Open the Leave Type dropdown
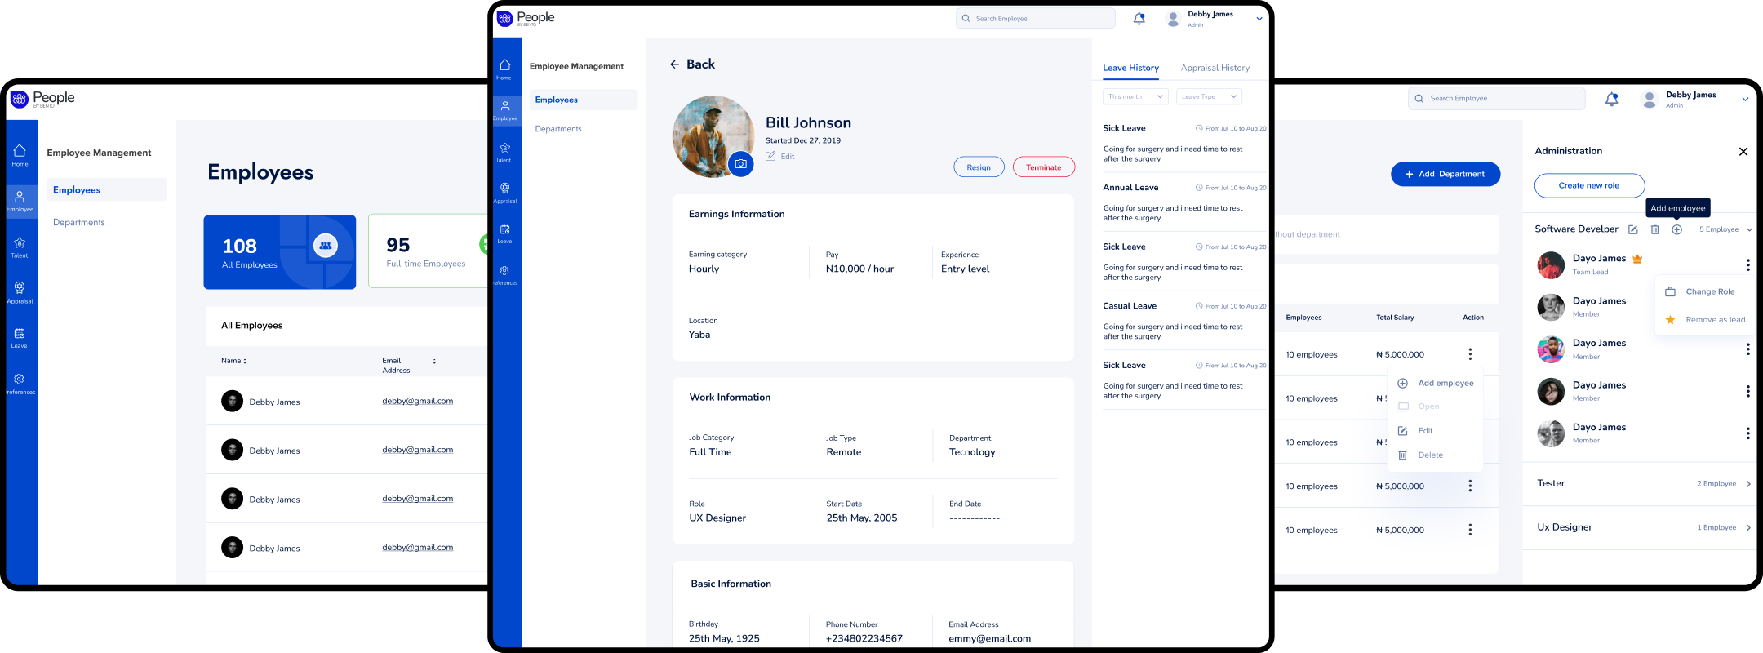This screenshot has height=653, width=1763. [x=1209, y=96]
